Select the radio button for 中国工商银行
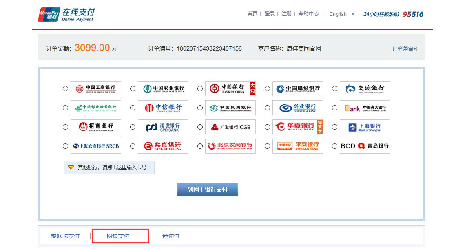Image resolution: width=465 pixels, height=249 pixels. 66,88
